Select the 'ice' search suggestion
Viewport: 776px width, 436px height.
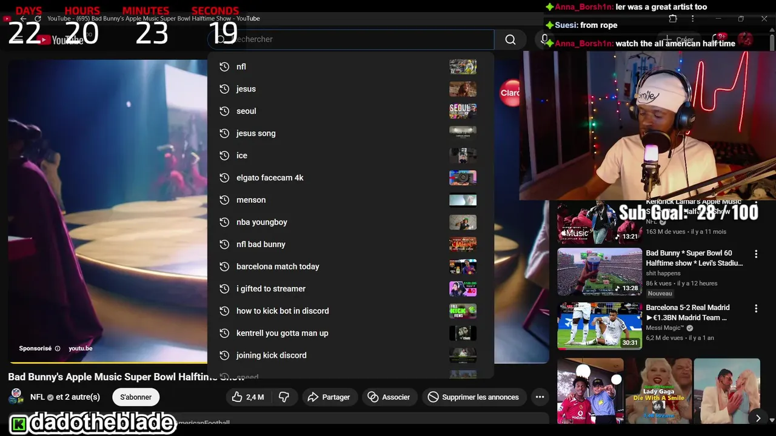point(350,156)
